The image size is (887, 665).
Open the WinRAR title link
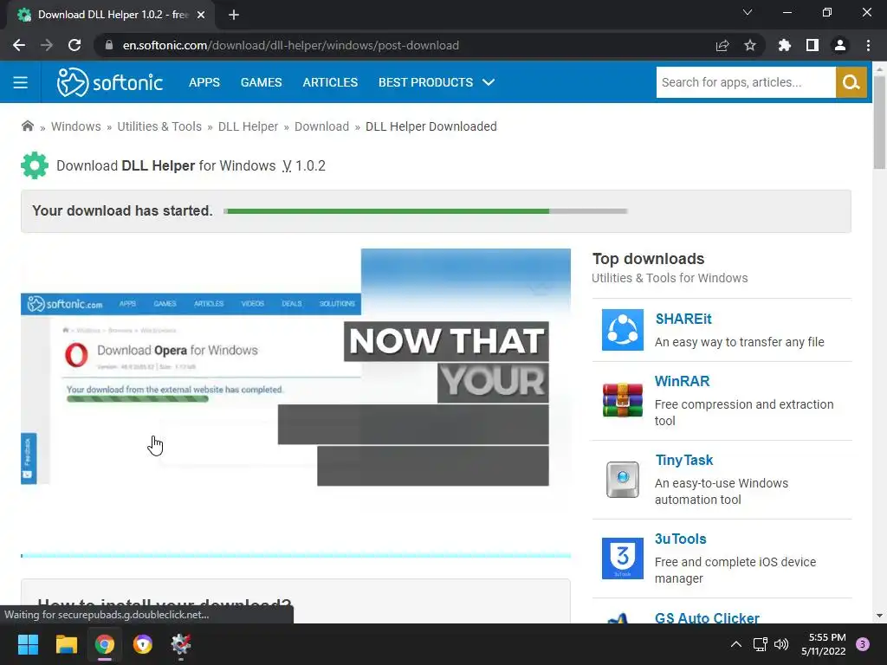(x=682, y=381)
